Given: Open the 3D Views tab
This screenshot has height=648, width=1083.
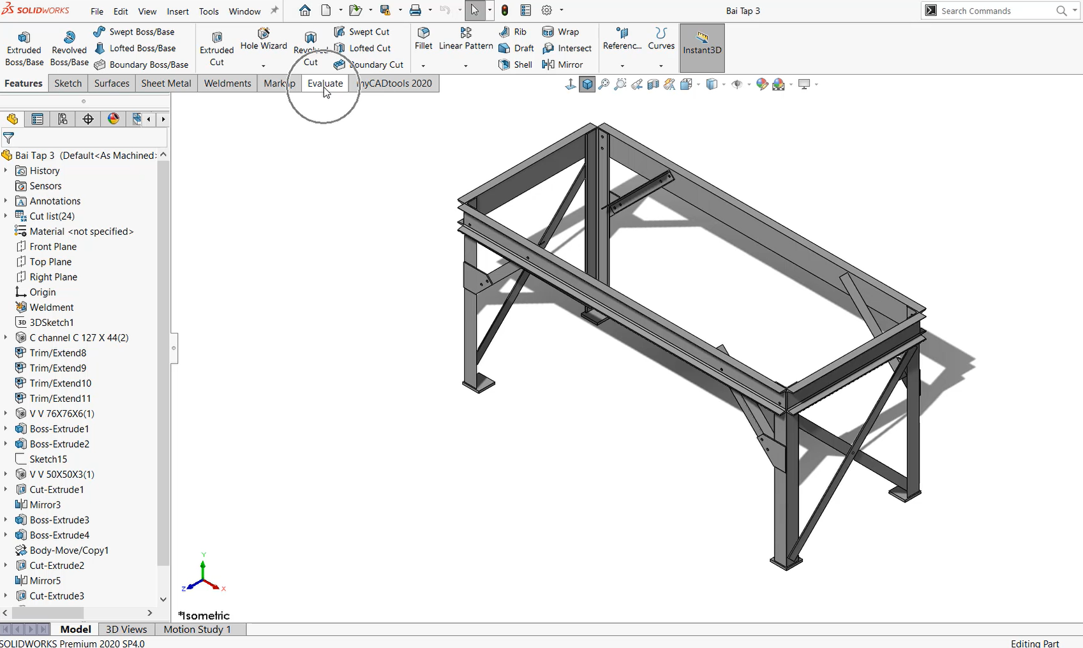Looking at the screenshot, I should [x=126, y=630].
